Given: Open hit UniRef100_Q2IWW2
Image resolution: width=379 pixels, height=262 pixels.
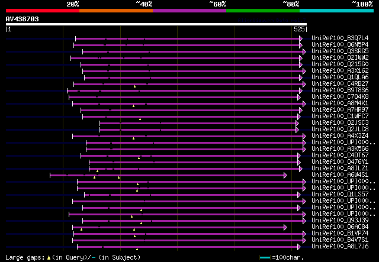Looking at the screenshot, I should click(340, 58).
